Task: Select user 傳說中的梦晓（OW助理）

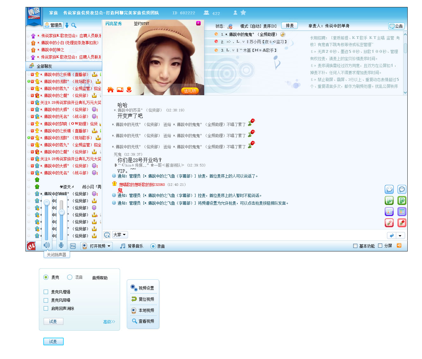Action: tap(64, 124)
